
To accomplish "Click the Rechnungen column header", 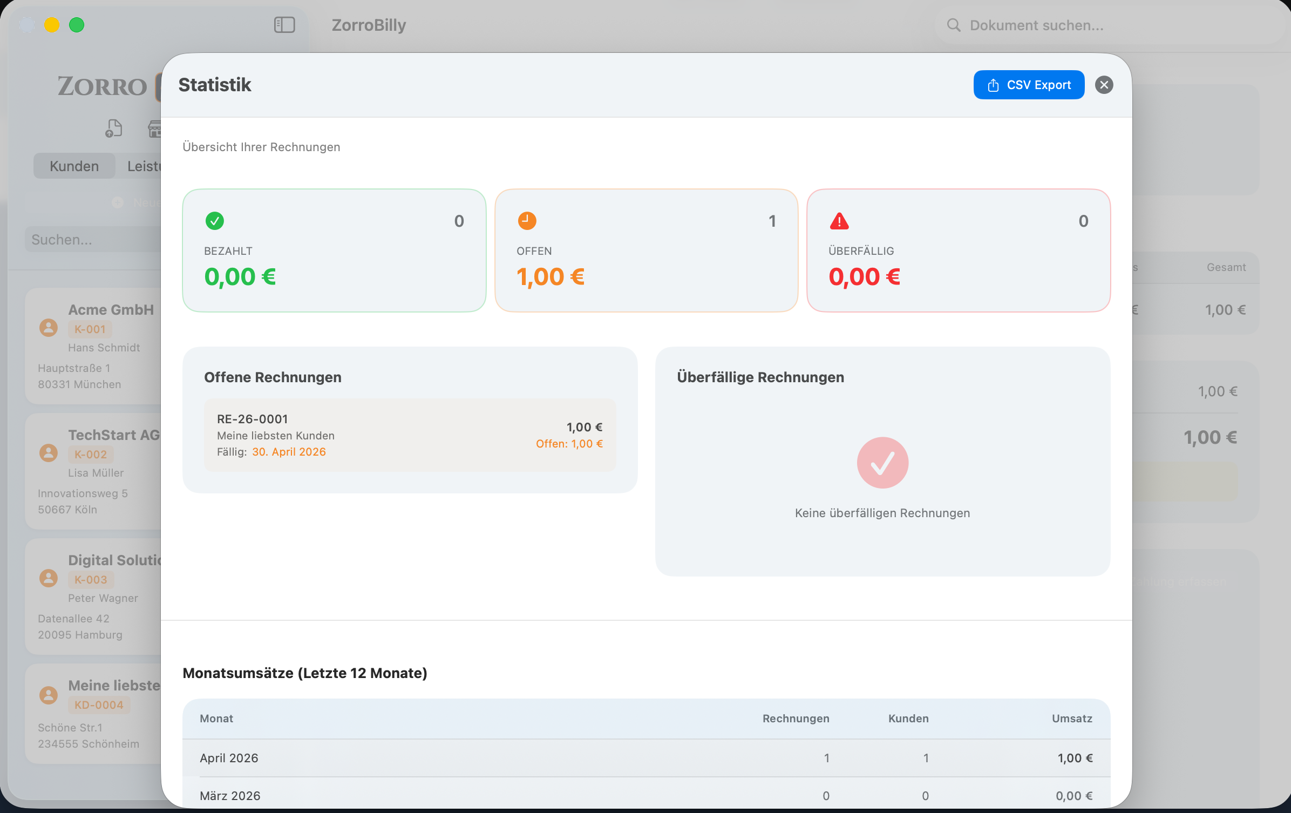I will (x=796, y=719).
